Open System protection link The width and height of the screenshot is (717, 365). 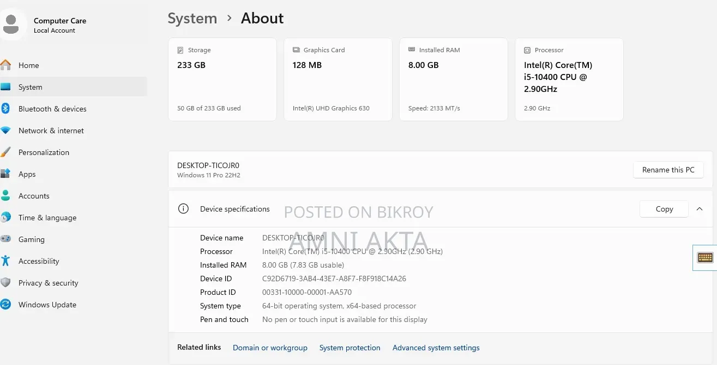point(350,348)
